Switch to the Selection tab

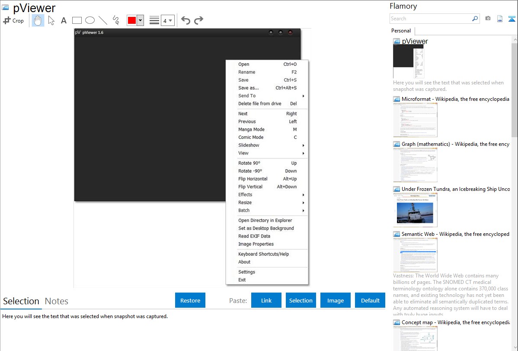coord(21,301)
